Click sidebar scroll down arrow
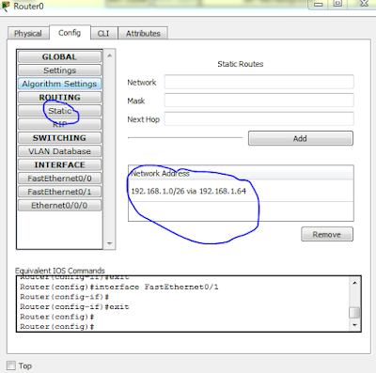The width and height of the screenshot is (376, 373). pyautogui.click(x=110, y=243)
